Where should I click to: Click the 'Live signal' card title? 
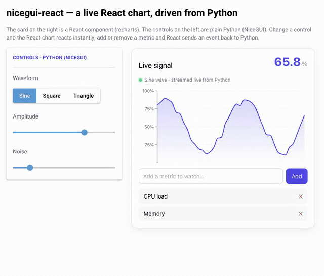coord(155,65)
